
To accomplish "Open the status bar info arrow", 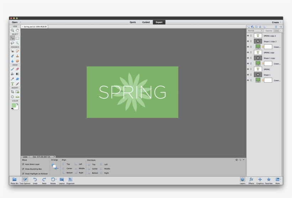I will (54, 157).
